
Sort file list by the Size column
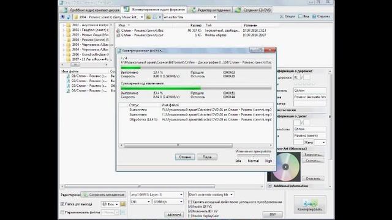[196, 25]
